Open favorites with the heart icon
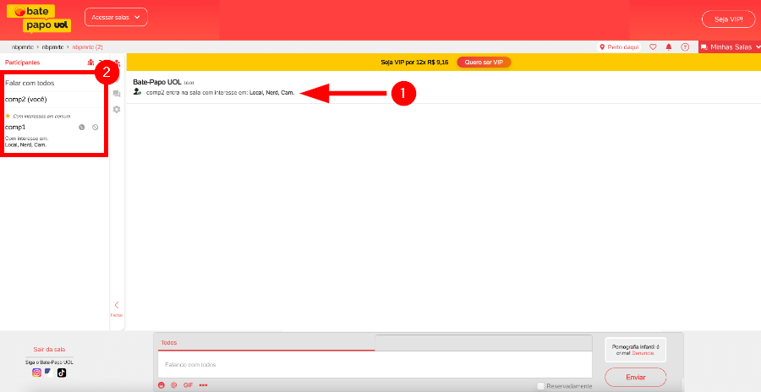Screen dimensions: 761x392 [x=653, y=47]
